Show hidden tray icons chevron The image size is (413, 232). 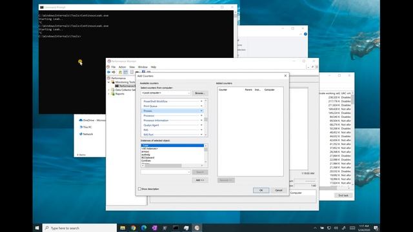(x=315, y=227)
